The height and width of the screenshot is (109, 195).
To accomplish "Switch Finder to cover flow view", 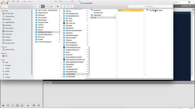I will (47, 6).
